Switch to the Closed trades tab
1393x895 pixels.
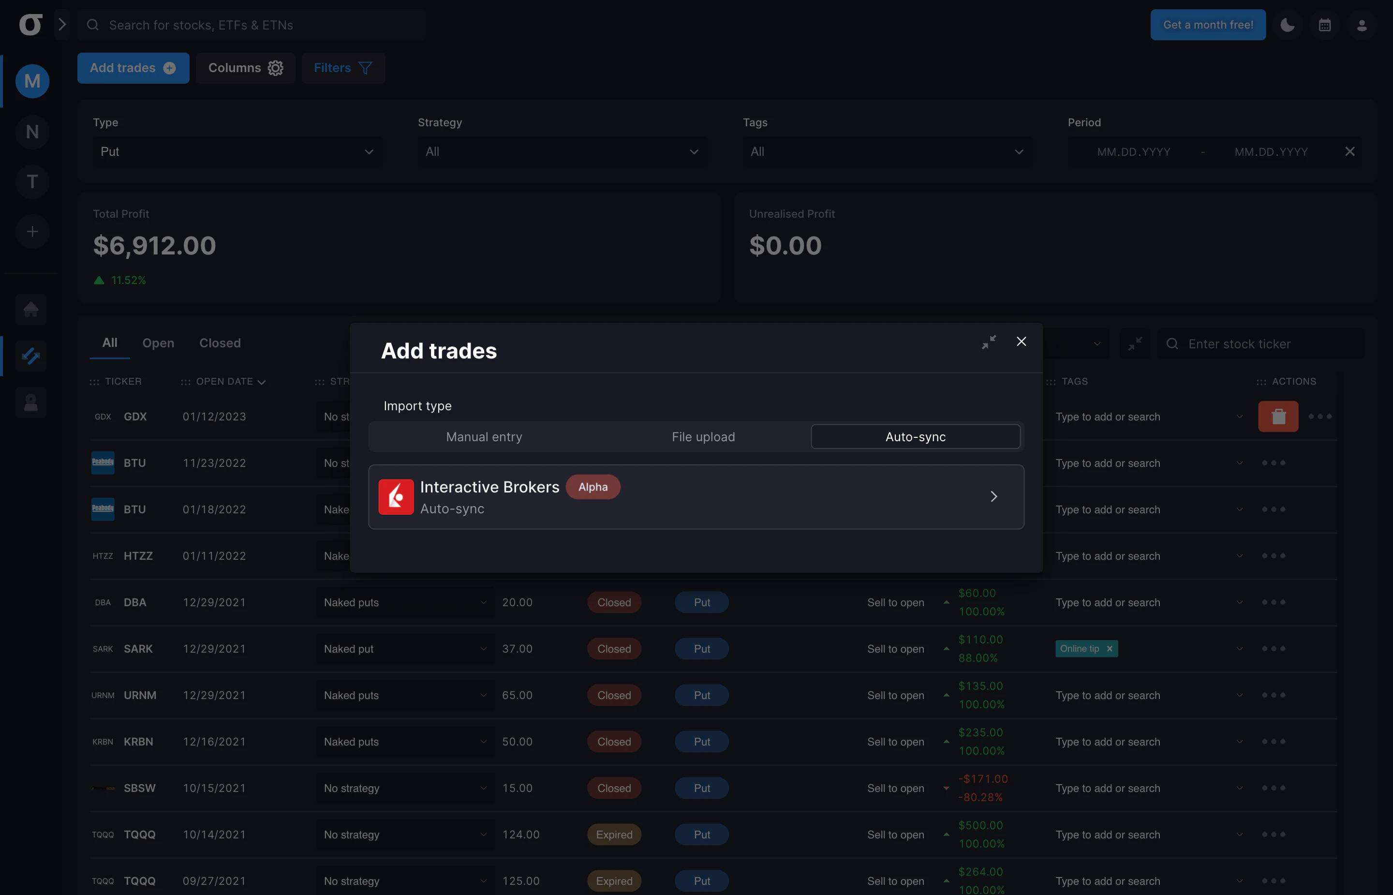(x=220, y=343)
